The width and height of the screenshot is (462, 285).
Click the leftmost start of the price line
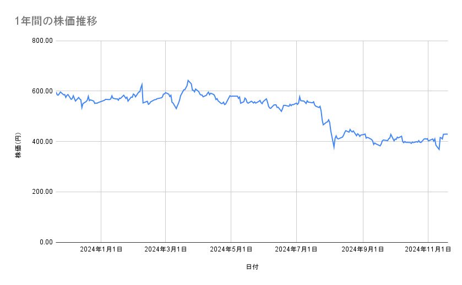(57, 92)
